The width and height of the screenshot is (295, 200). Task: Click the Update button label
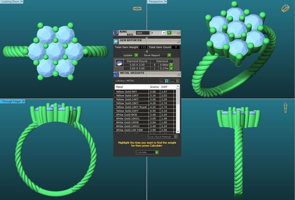tap(128, 55)
